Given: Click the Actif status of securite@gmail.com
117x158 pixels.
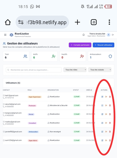Looking at the screenshot, I should pos(77,105).
